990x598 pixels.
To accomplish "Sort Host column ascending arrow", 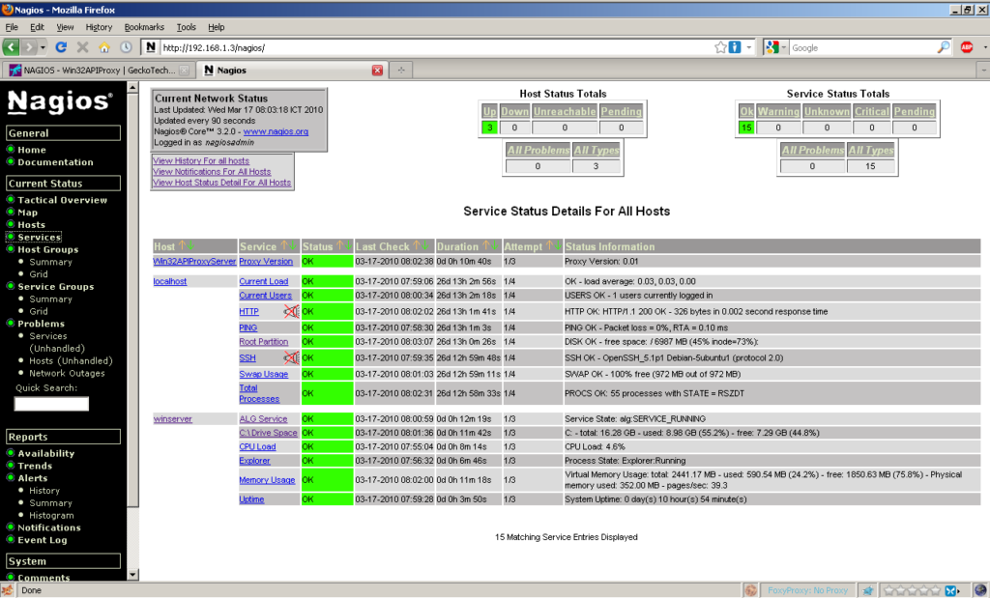I will (182, 245).
